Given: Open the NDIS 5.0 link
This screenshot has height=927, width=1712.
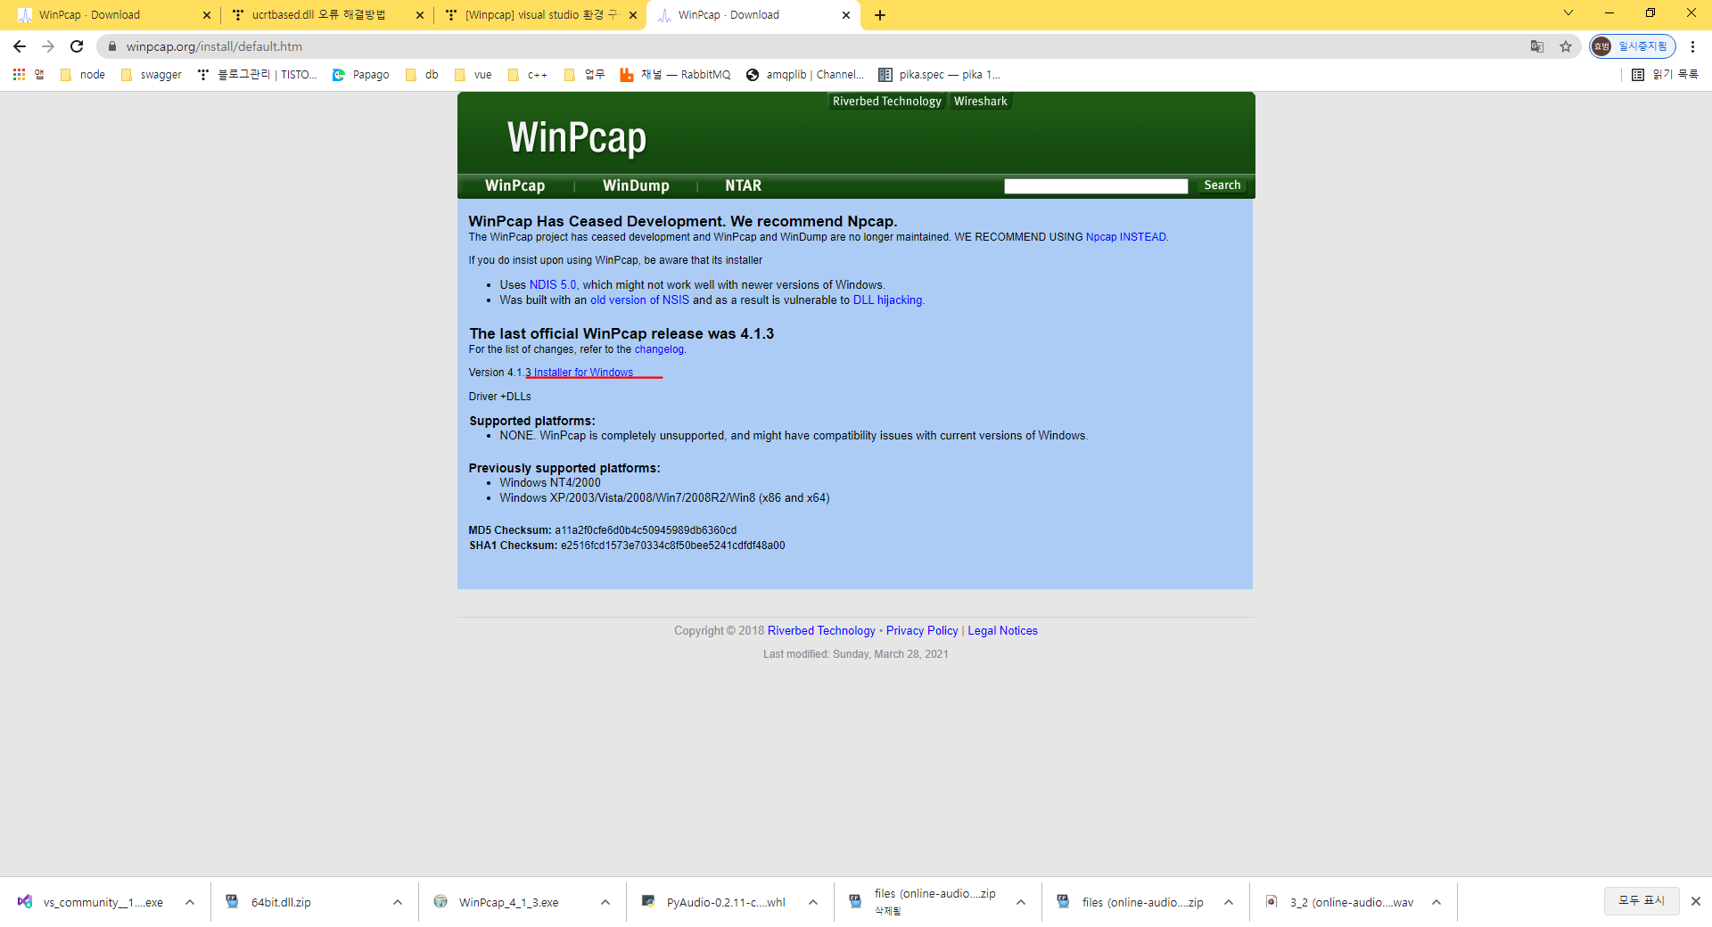Looking at the screenshot, I should point(553,285).
